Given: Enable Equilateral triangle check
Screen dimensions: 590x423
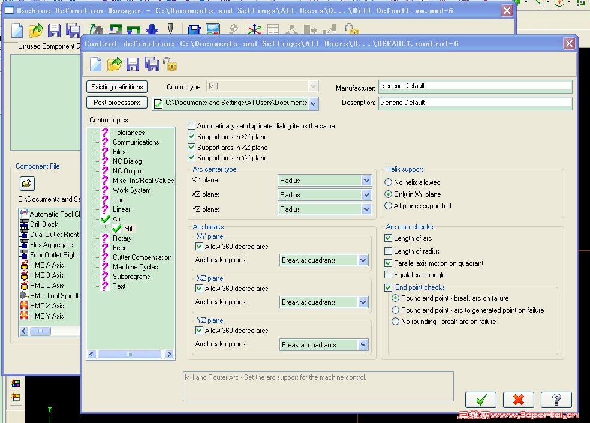Looking at the screenshot, I should [389, 275].
